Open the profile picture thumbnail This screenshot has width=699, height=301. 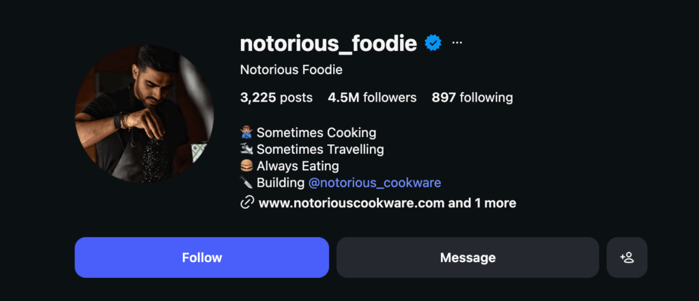click(143, 114)
